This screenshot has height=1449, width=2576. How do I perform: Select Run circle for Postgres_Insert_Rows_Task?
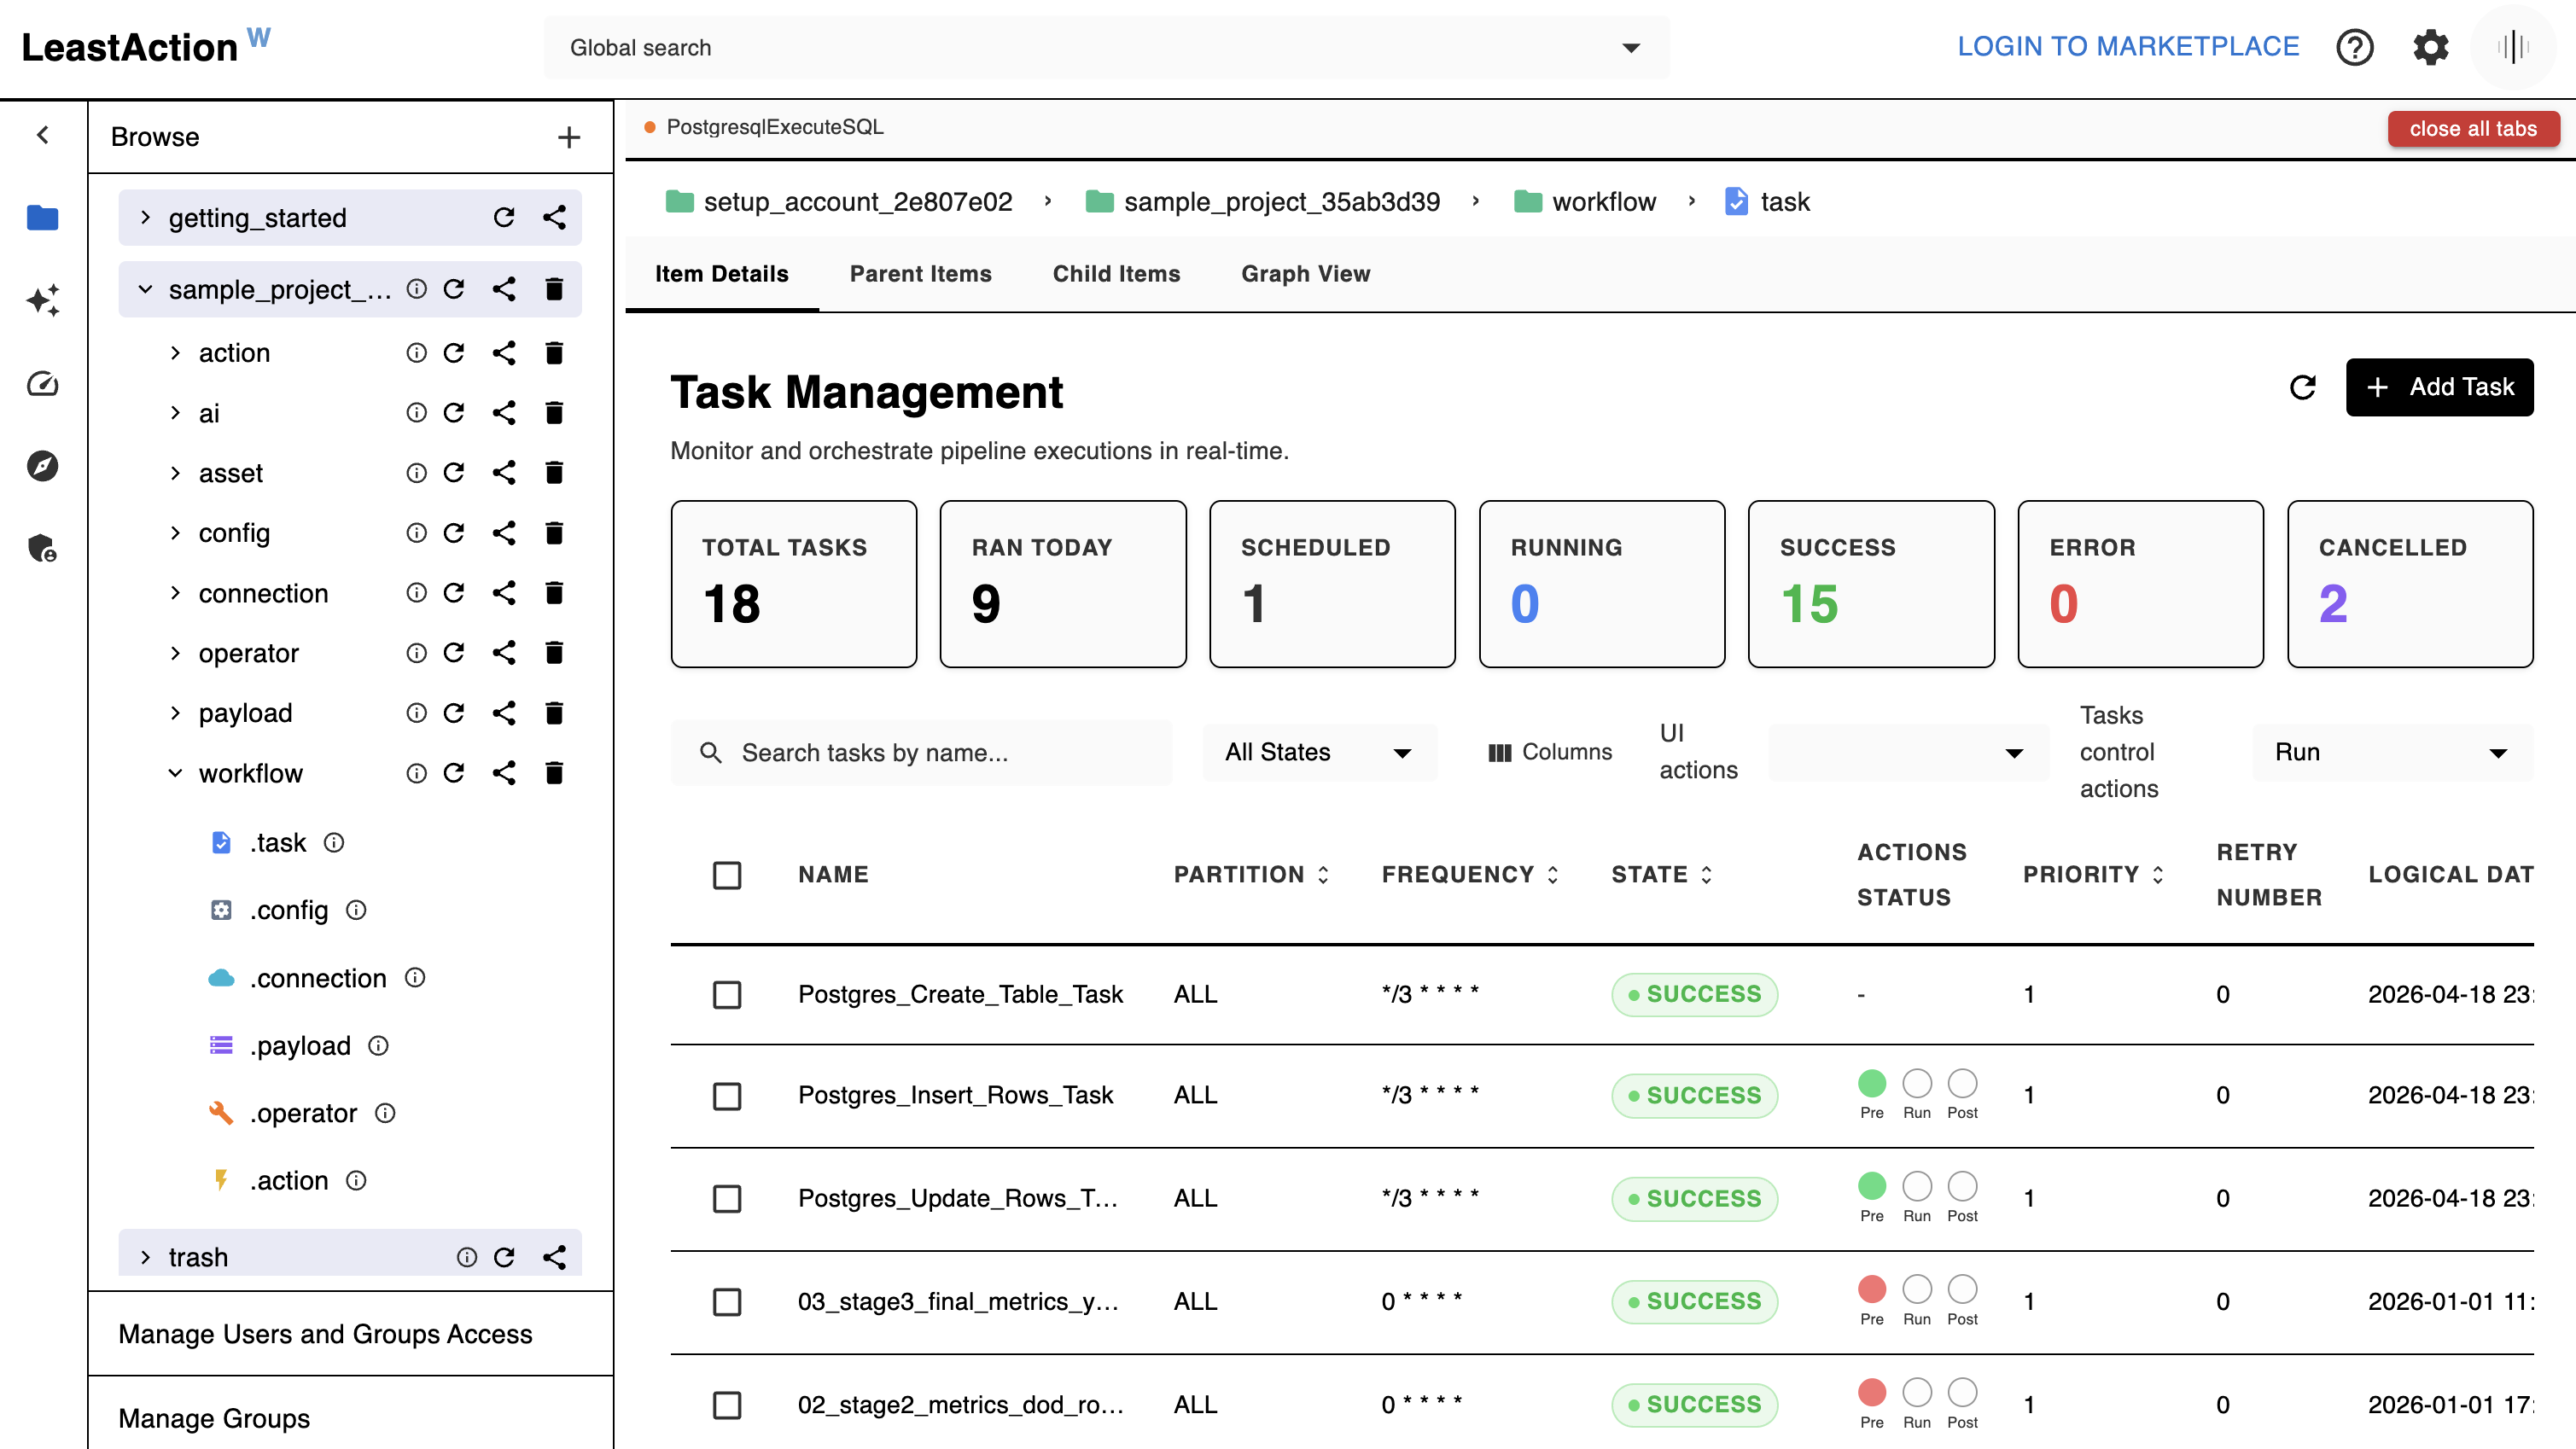(x=1916, y=1082)
